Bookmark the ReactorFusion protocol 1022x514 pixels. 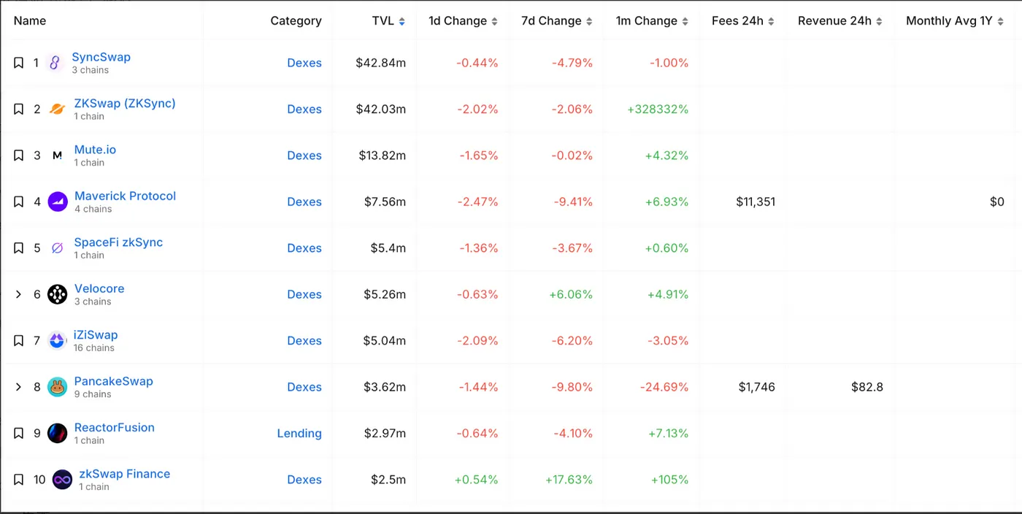pyautogui.click(x=19, y=433)
